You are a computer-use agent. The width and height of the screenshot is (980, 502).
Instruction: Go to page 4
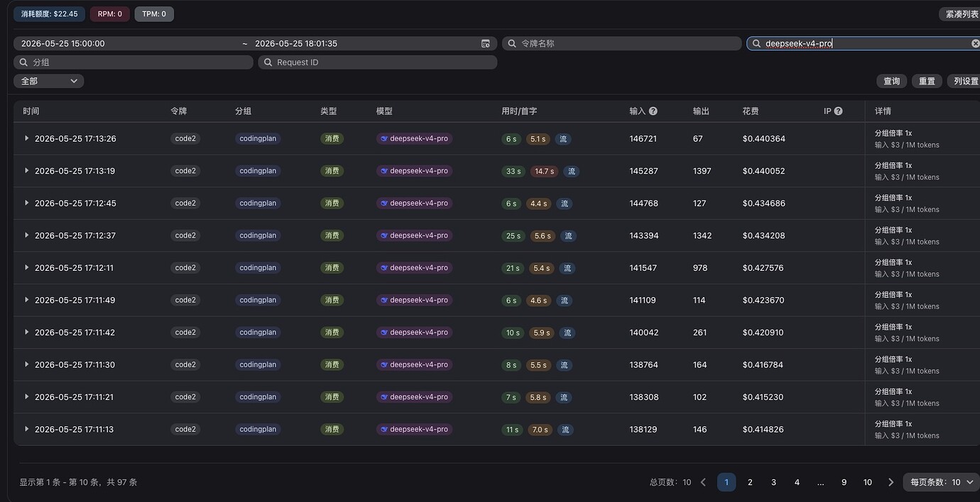(x=797, y=482)
